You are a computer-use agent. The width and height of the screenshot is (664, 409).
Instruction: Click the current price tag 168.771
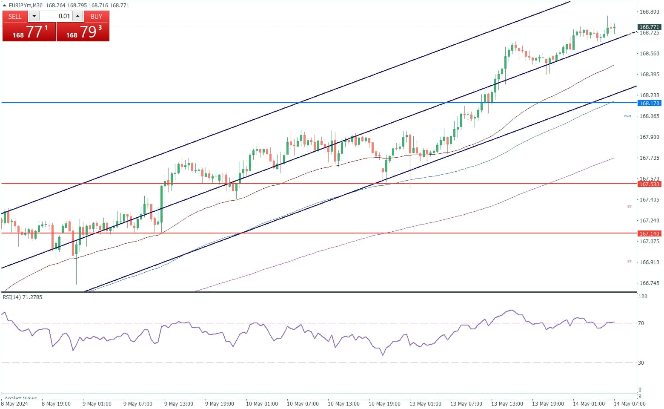(650, 27)
